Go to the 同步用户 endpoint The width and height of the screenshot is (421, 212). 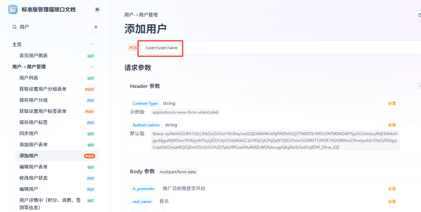coord(29,133)
